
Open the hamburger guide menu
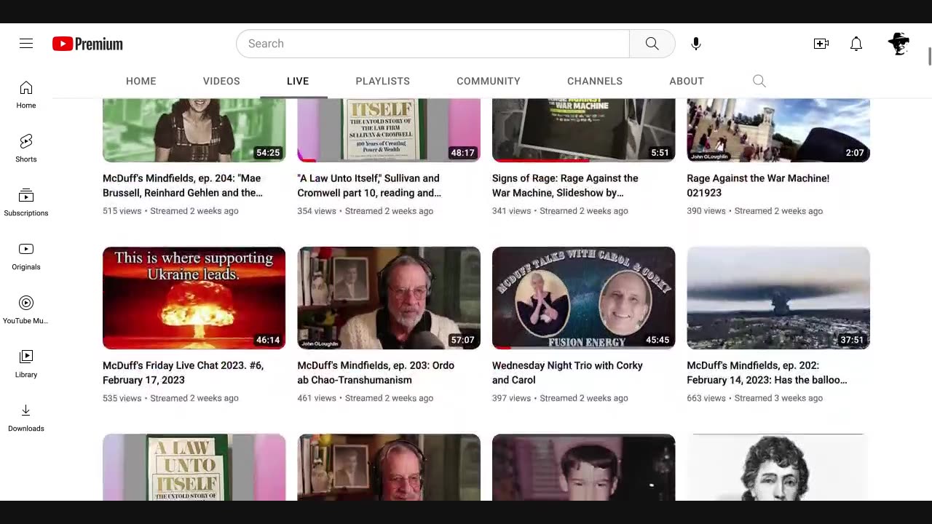(x=26, y=44)
